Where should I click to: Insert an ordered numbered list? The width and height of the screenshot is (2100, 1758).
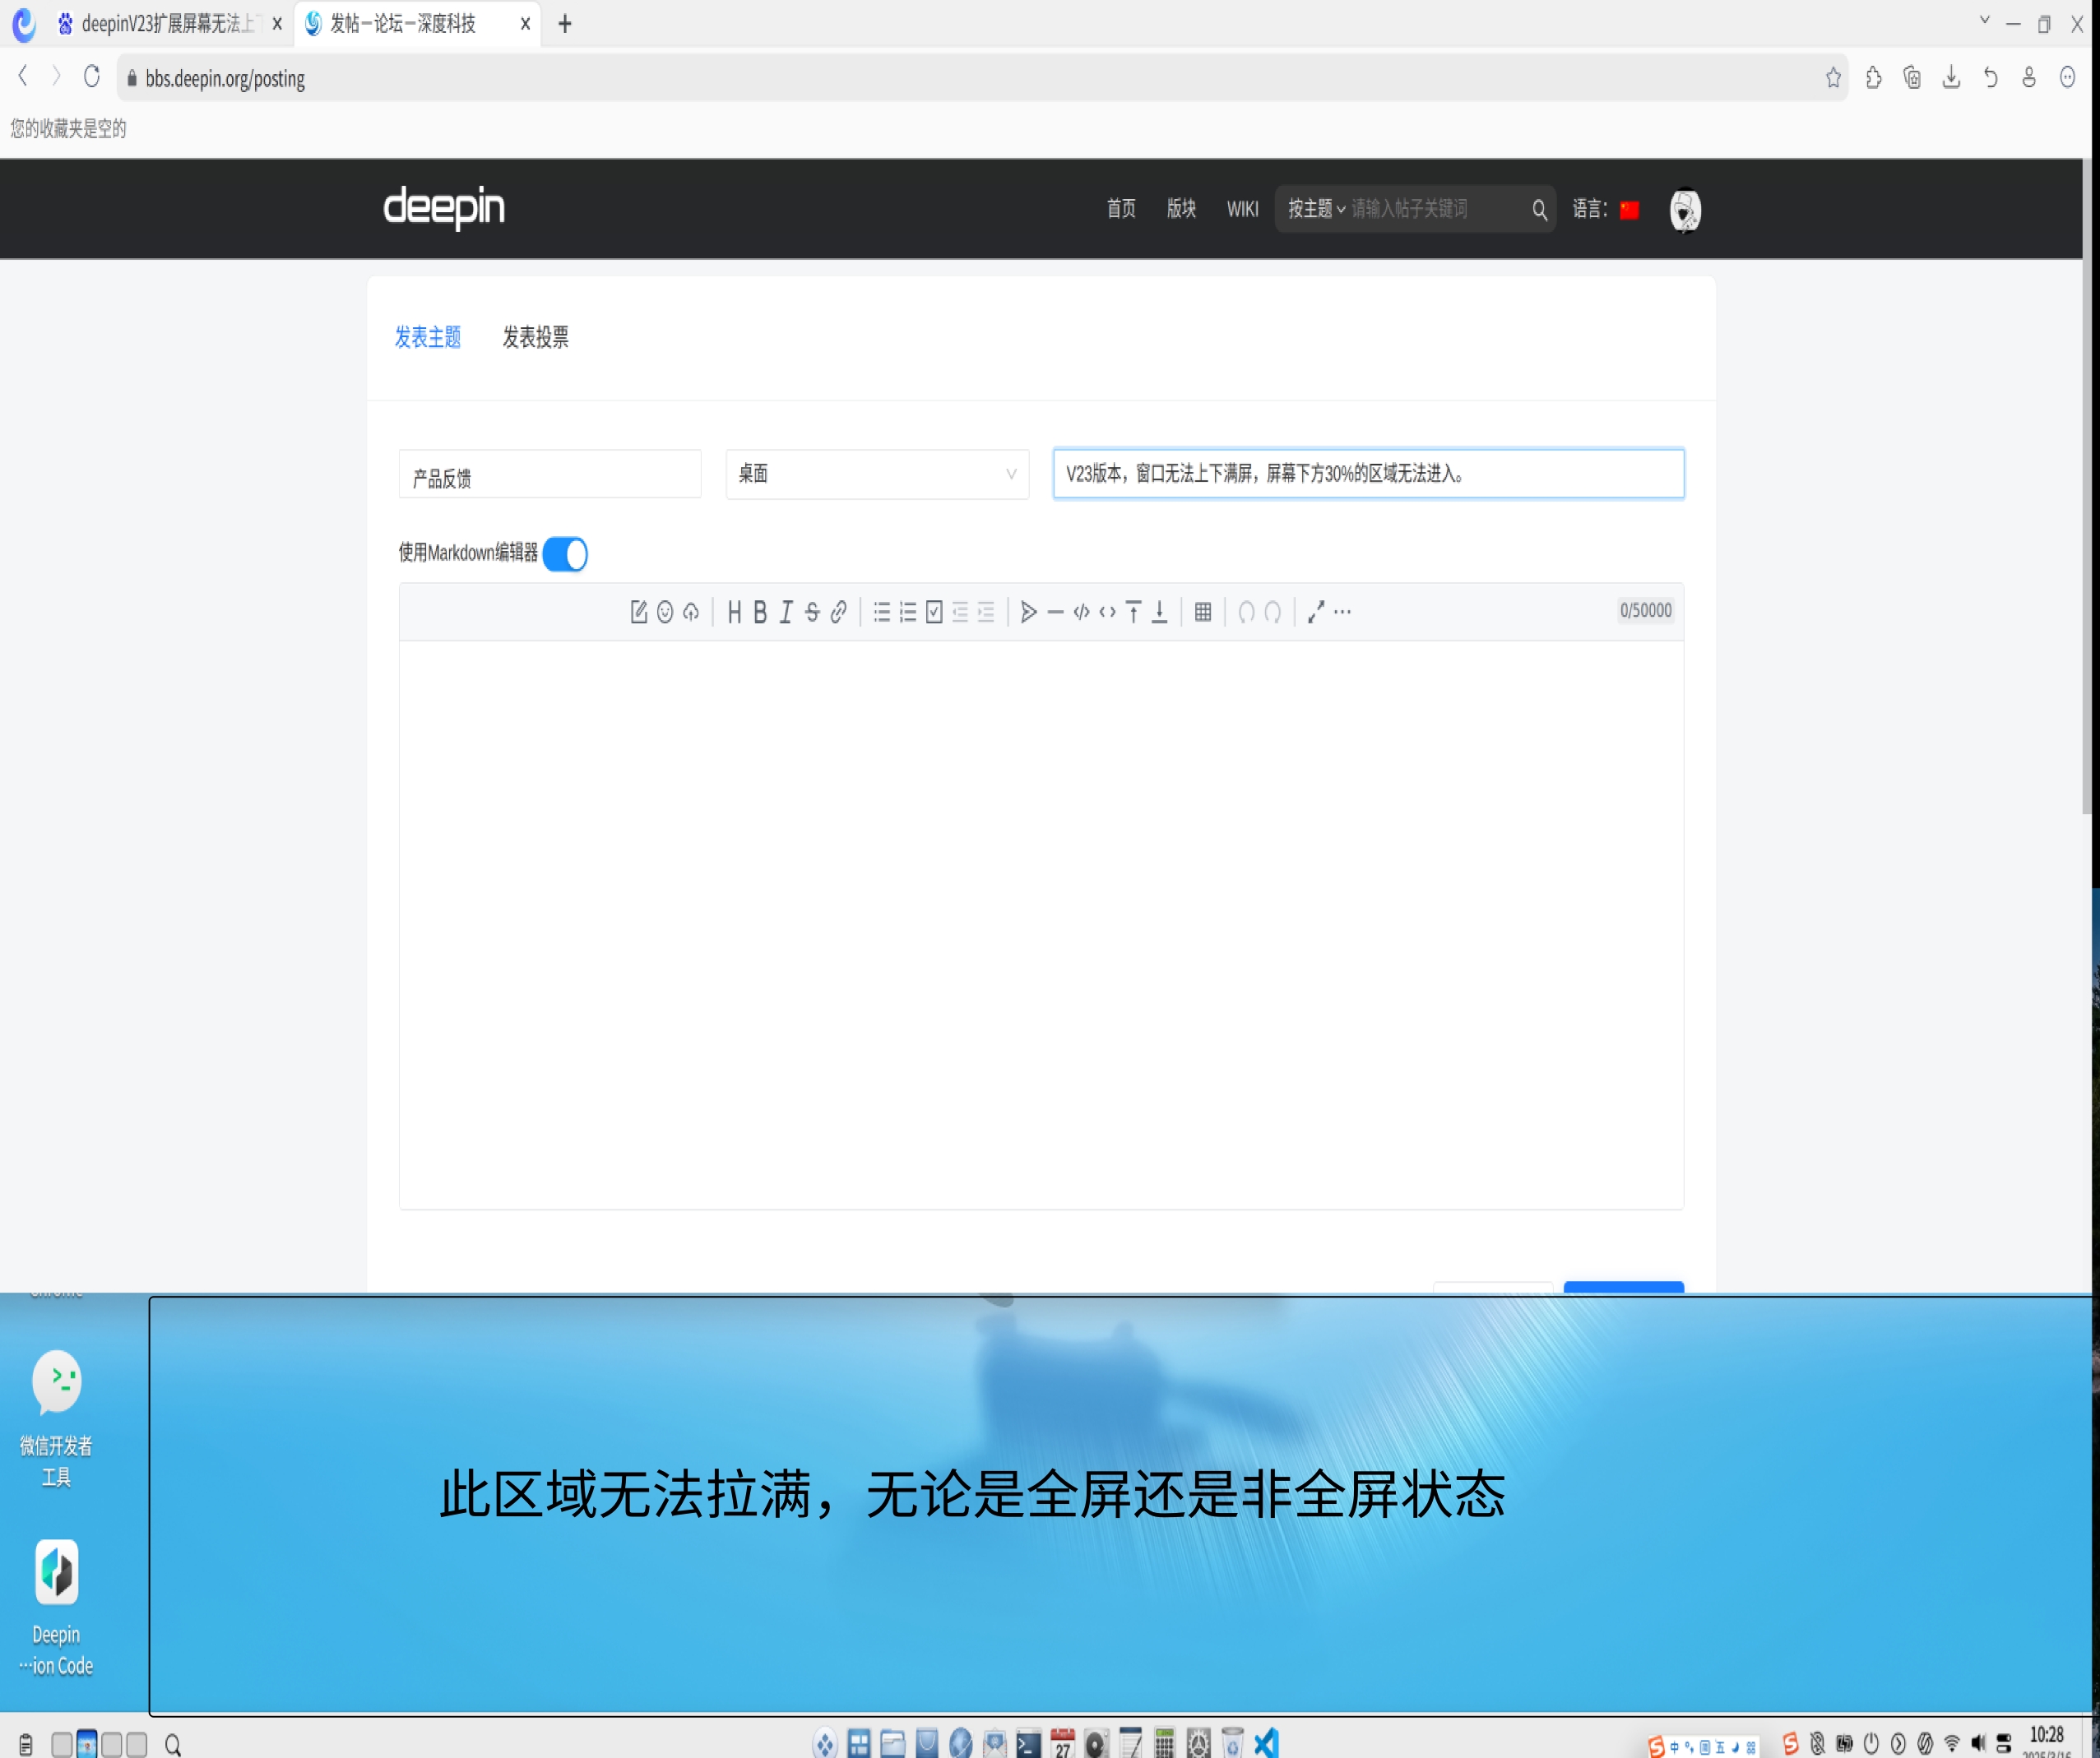click(x=908, y=612)
